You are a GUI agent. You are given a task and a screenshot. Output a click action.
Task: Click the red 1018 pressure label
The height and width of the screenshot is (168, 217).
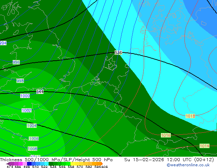pos(190,116)
